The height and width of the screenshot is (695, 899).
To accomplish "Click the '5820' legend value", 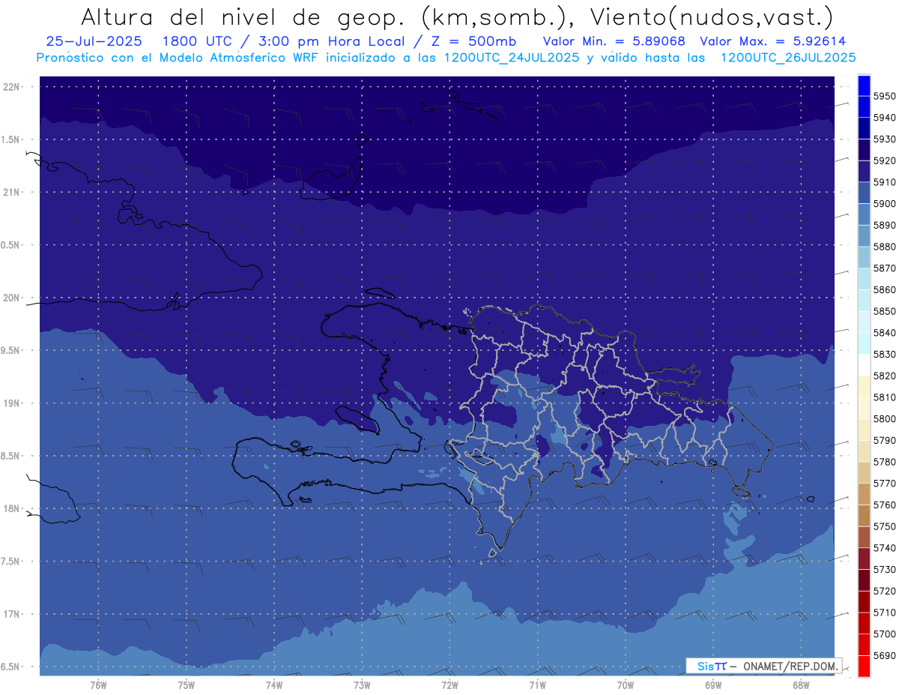I will point(885,376).
